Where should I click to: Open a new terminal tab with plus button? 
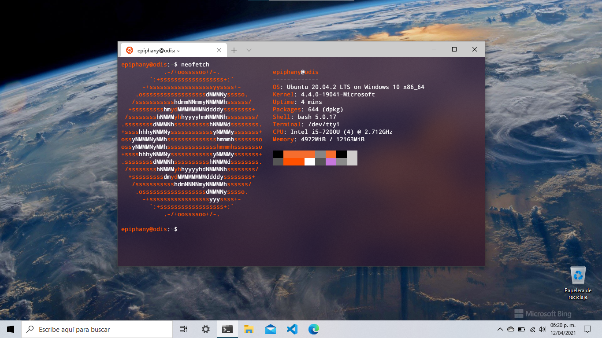[x=234, y=50]
